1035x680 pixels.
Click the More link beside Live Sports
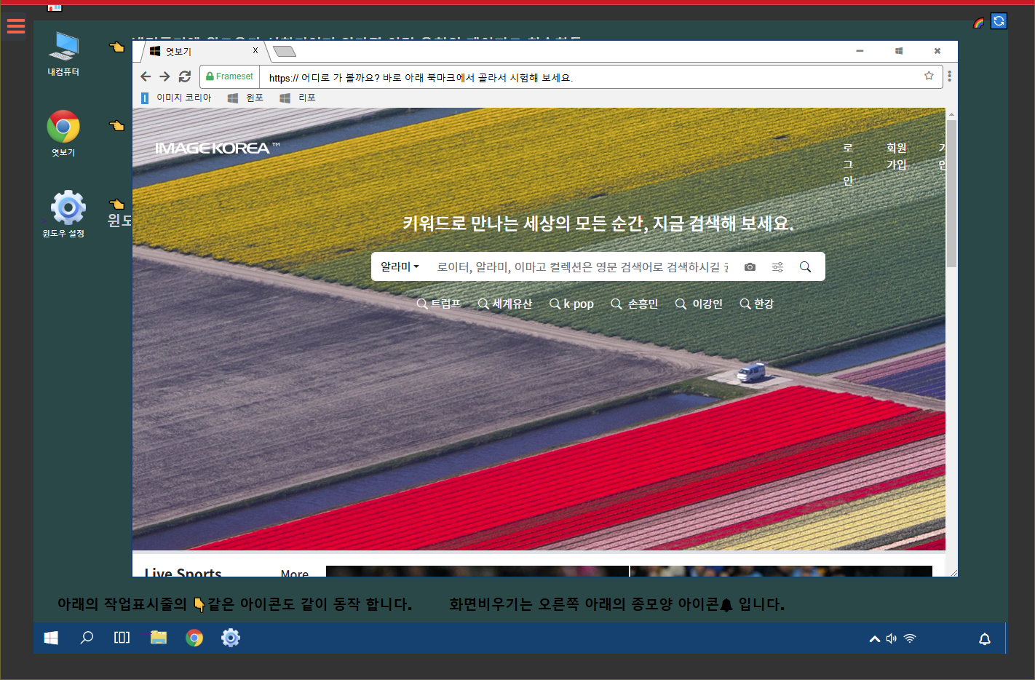[295, 574]
